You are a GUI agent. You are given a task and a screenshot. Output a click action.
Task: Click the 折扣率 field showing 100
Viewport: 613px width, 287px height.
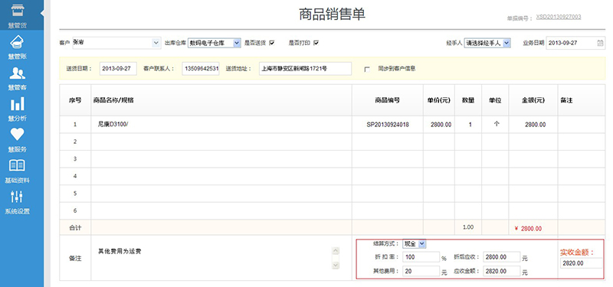421,257
